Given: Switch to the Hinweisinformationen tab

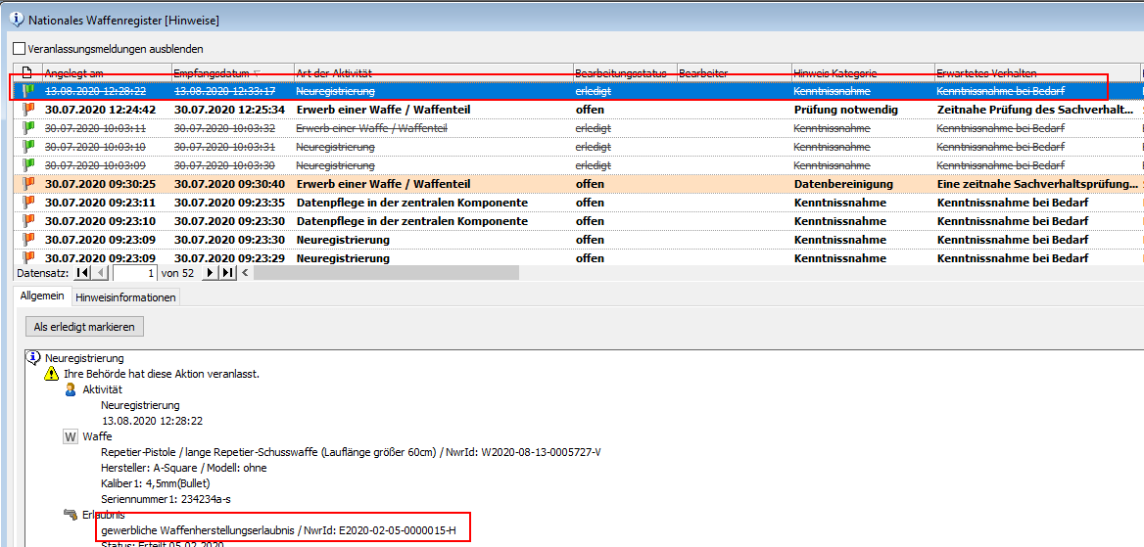Looking at the screenshot, I should (x=125, y=297).
